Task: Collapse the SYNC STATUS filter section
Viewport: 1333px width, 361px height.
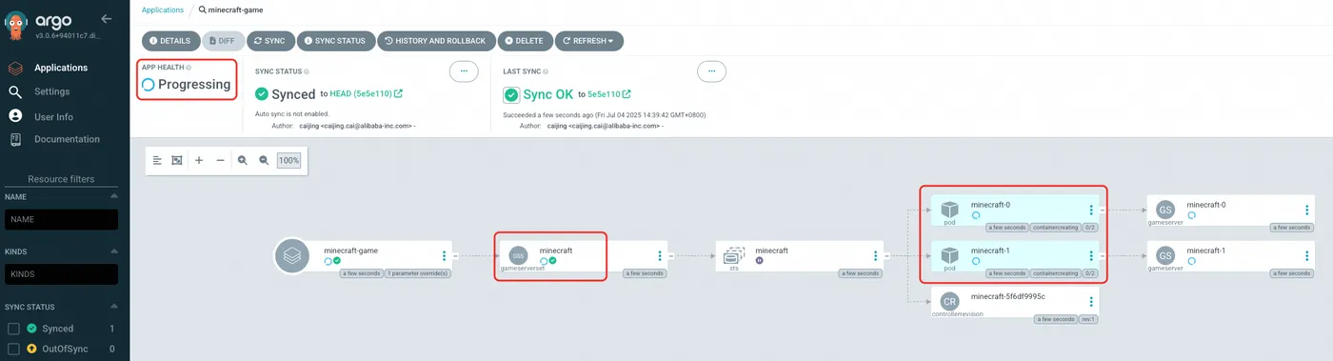Action: click(x=114, y=307)
